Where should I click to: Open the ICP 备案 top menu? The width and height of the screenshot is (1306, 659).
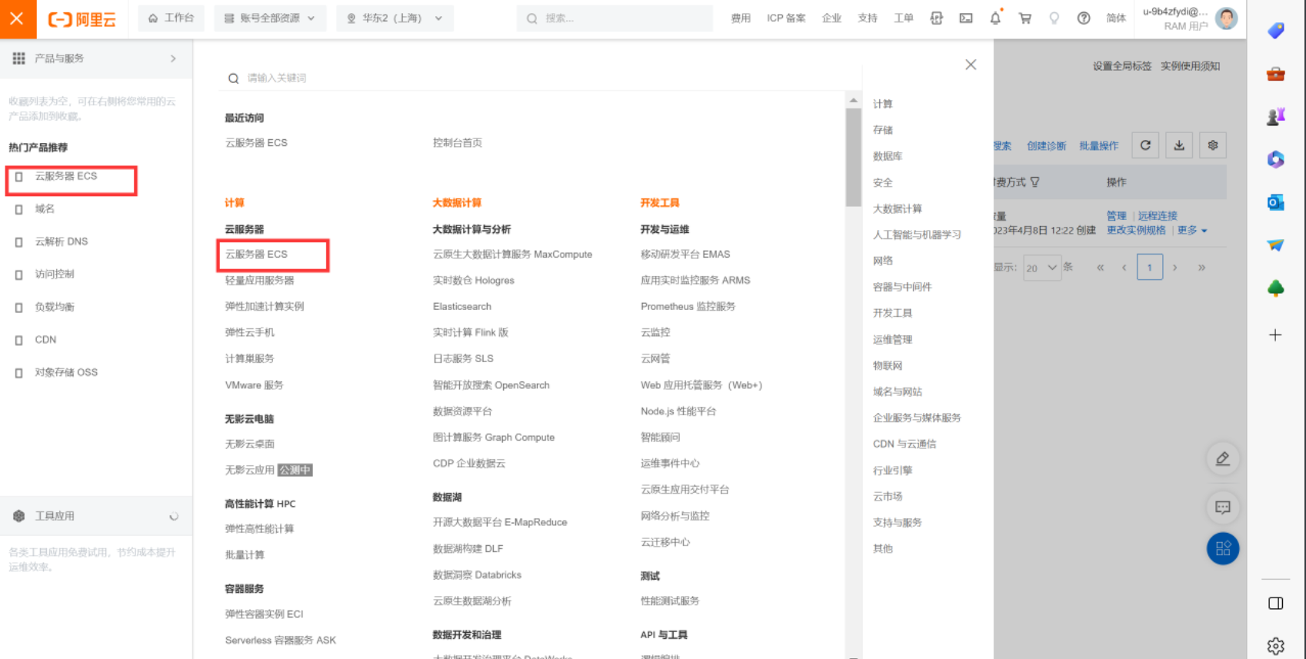point(786,18)
